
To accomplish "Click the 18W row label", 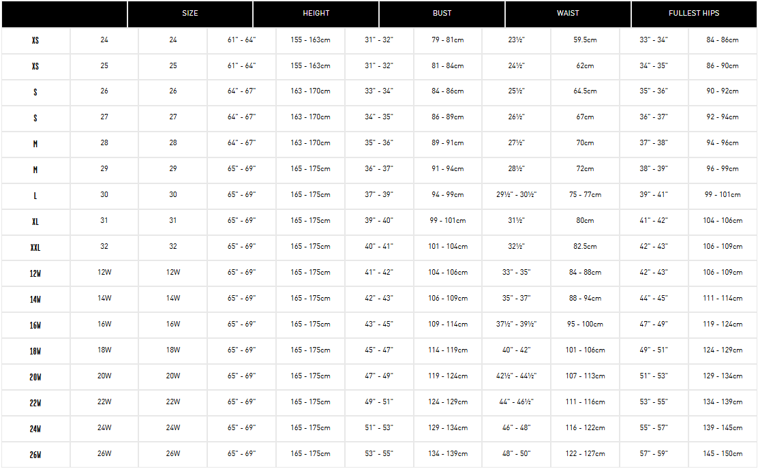I will click(35, 352).
